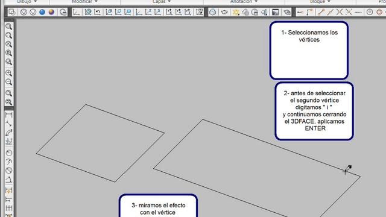Select the Snap From icon
This screenshot has width=386, height=217.
click(309, 12)
